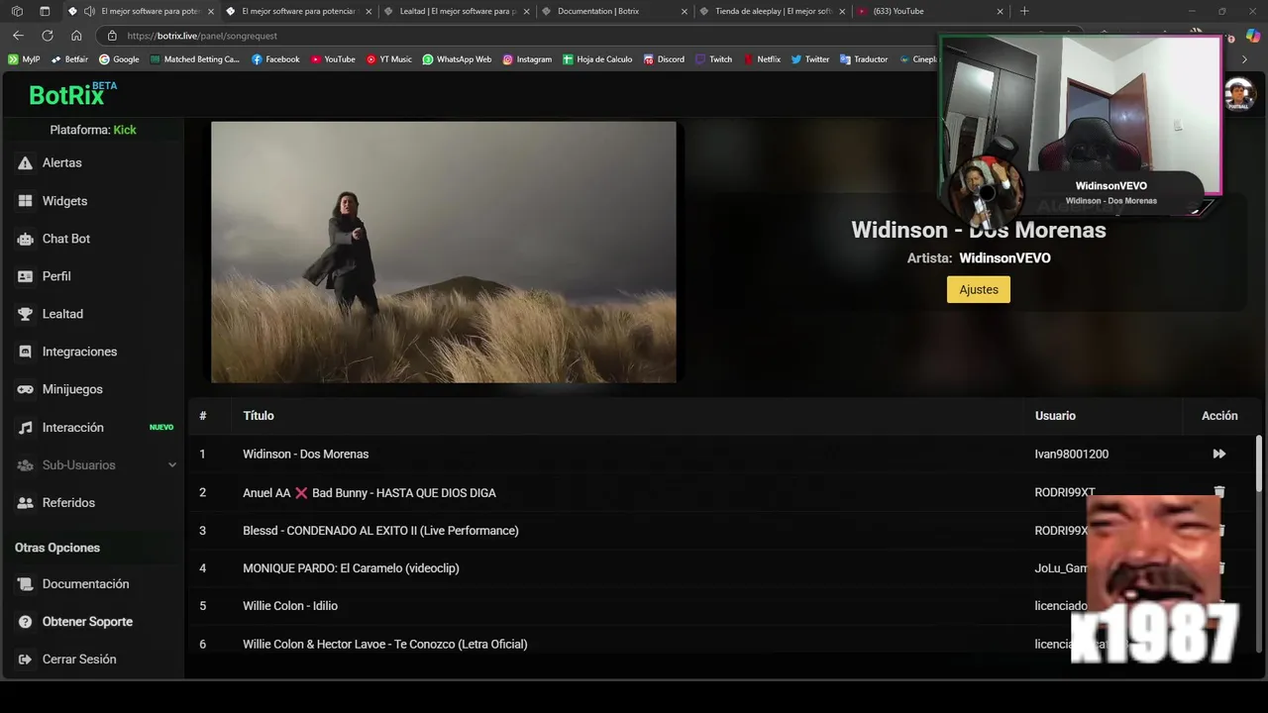Open the tab actions menu icon
1268x713 pixels.
(45, 11)
